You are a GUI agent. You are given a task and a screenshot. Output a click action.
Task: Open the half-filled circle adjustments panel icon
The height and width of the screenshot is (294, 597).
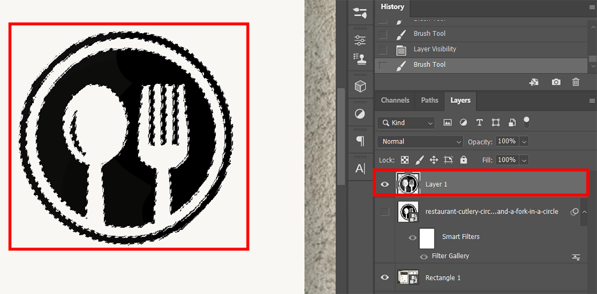tap(360, 114)
